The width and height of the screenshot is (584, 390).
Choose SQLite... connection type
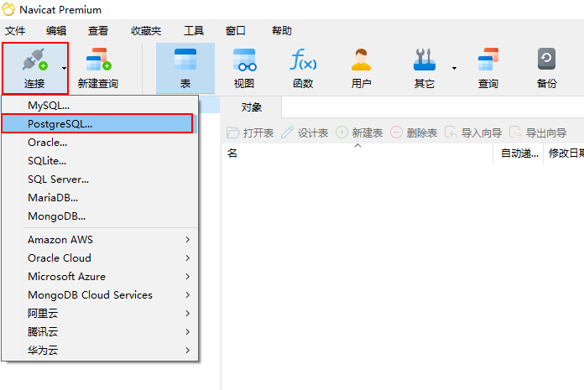coord(100,161)
